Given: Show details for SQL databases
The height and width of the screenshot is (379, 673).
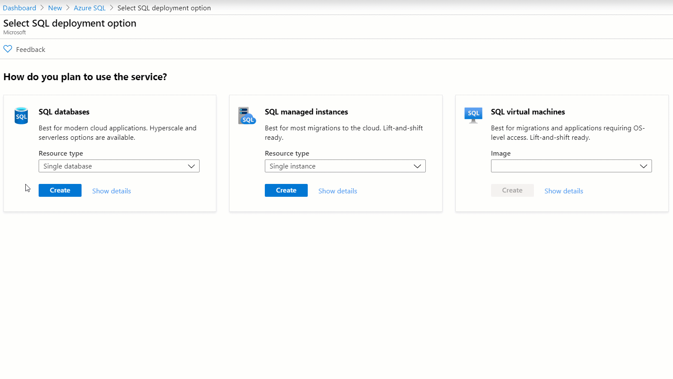Looking at the screenshot, I should pyautogui.click(x=112, y=191).
